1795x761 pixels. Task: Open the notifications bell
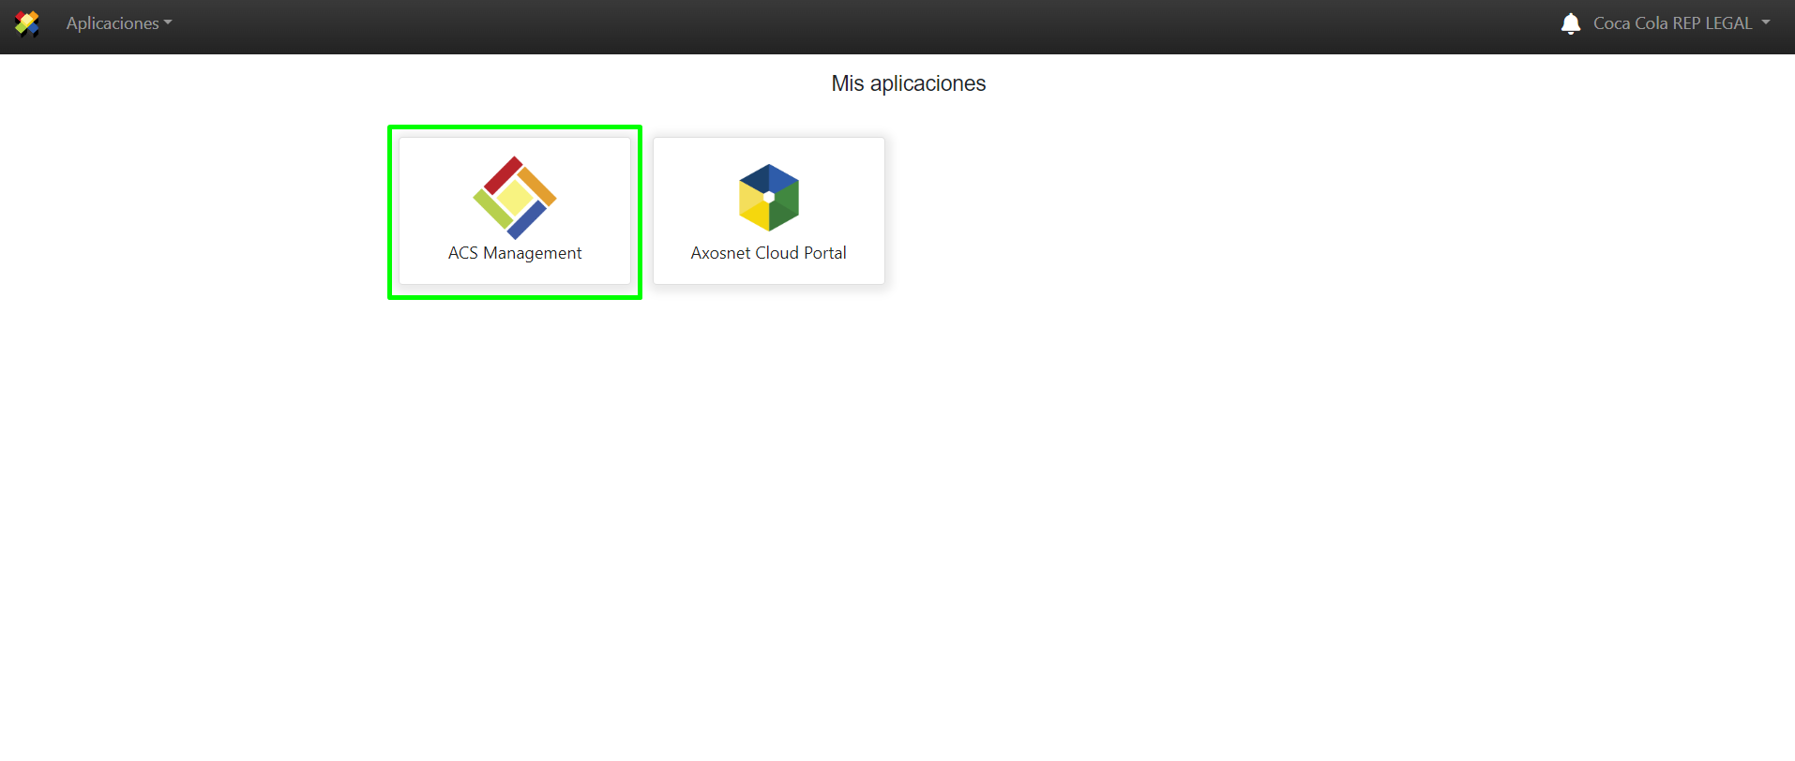[x=1570, y=23]
